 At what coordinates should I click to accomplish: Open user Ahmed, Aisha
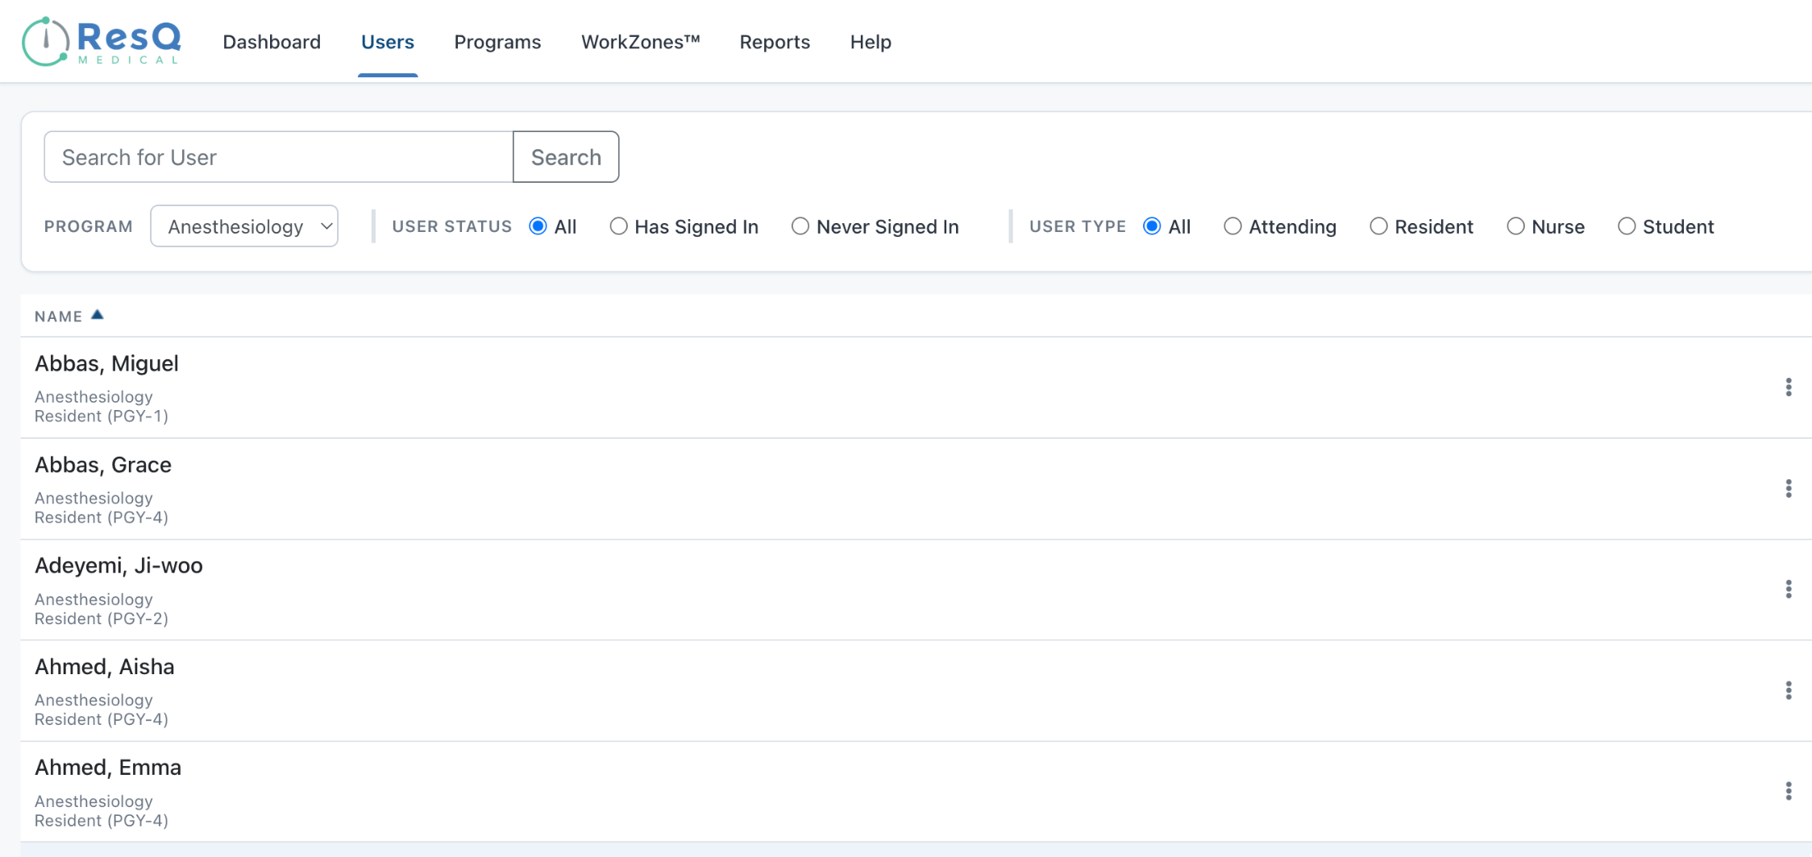pos(104,666)
